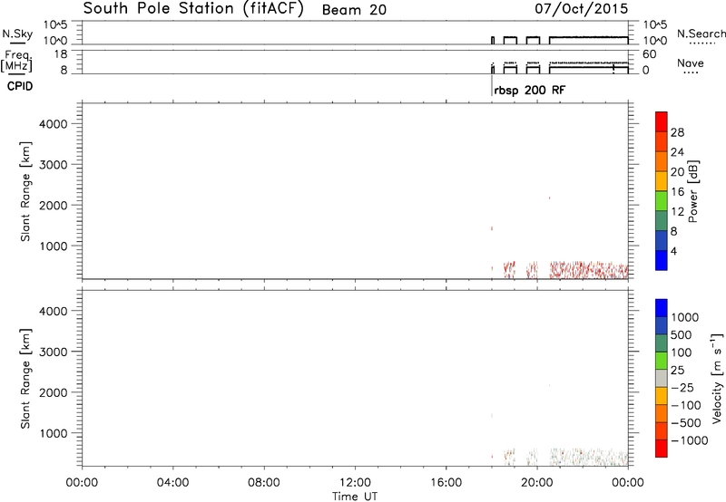Click the Power colorbar "24" label
This screenshot has width=726, height=502.
pyautogui.click(x=677, y=152)
